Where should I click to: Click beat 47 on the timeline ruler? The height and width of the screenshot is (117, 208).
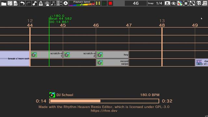click(x=129, y=25)
